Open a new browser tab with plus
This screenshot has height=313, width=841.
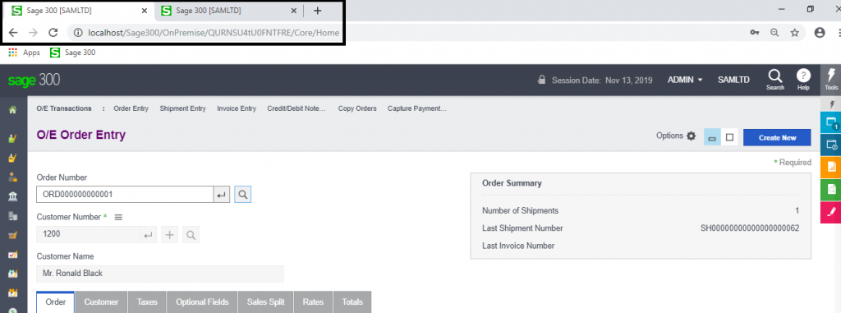tap(317, 10)
